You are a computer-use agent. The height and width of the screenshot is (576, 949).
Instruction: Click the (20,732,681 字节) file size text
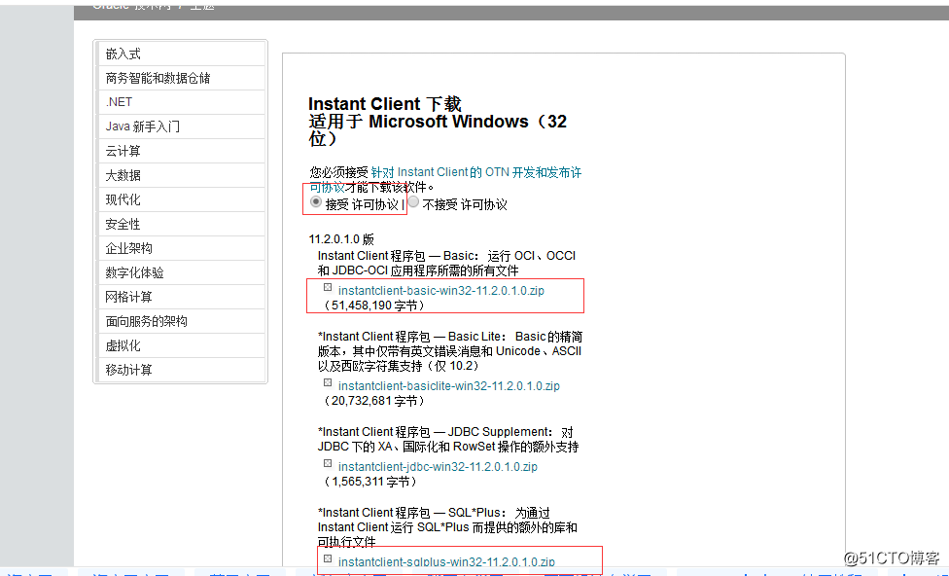(x=374, y=401)
